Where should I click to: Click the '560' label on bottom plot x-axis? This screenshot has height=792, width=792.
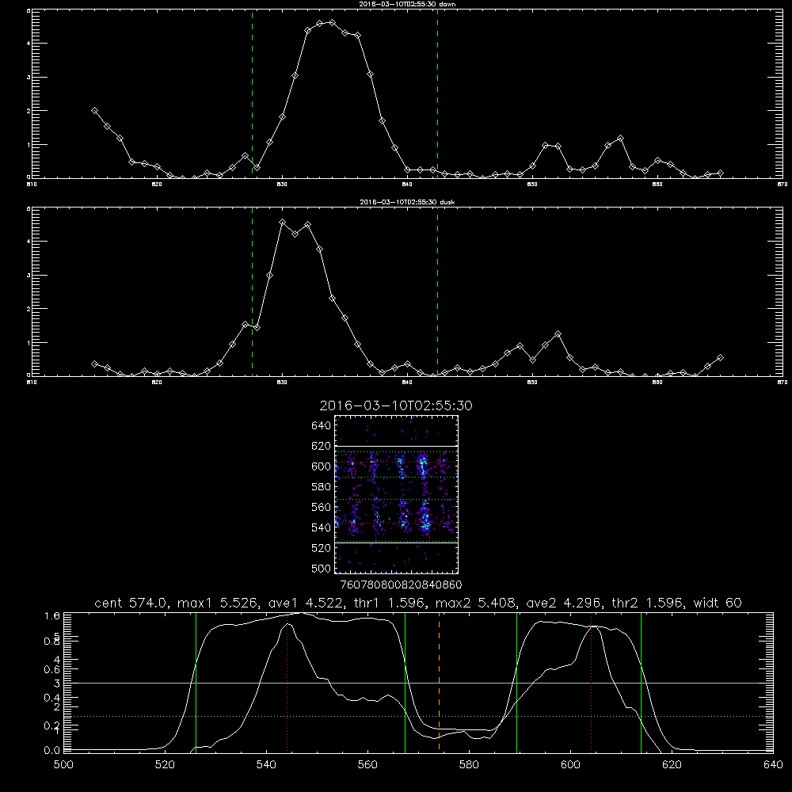pyautogui.click(x=367, y=764)
